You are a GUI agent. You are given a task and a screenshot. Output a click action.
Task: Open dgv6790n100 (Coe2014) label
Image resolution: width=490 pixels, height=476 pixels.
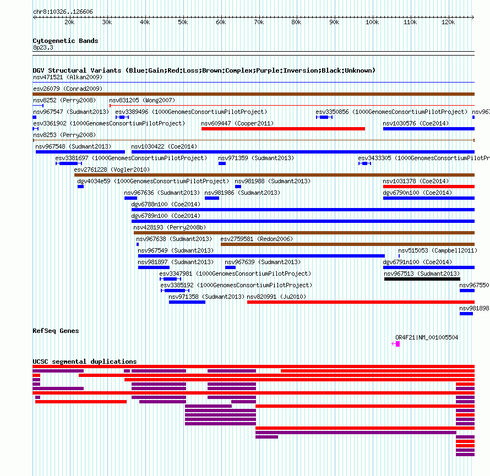pyautogui.click(x=417, y=193)
